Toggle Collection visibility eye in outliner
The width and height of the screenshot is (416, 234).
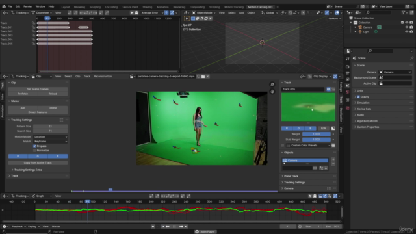pos(406,23)
